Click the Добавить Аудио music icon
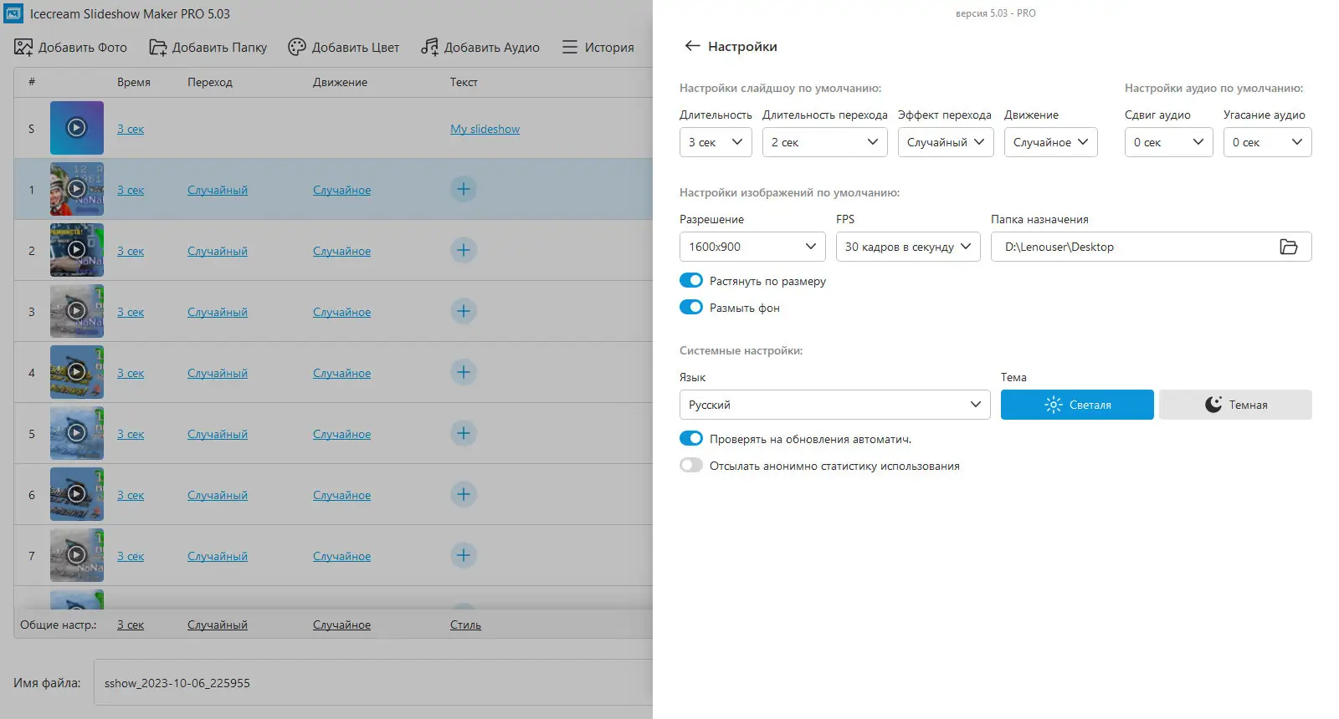Image resolution: width=1339 pixels, height=719 pixels. point(429,47)
